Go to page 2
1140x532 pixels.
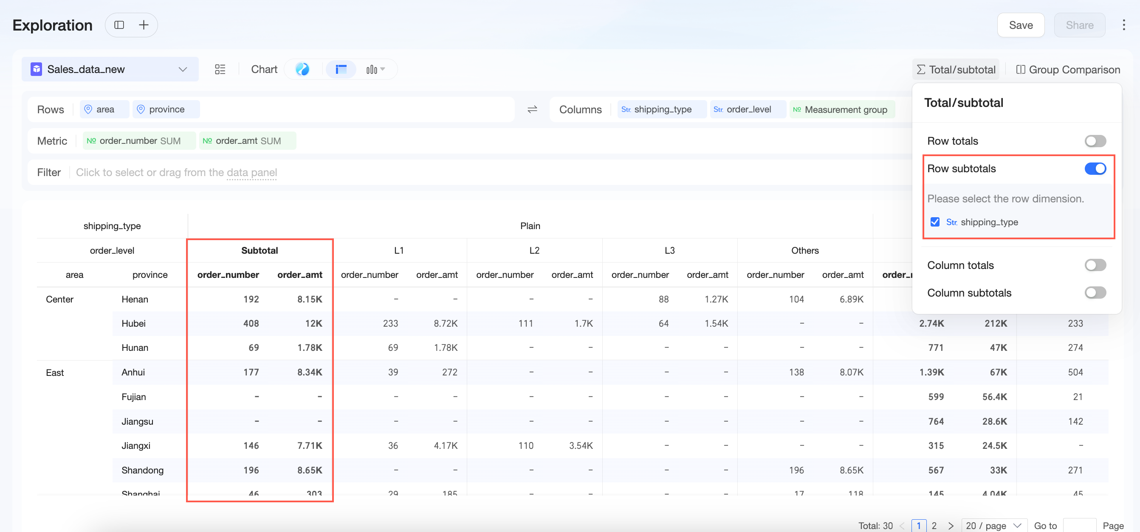click(x=934, y=525)
